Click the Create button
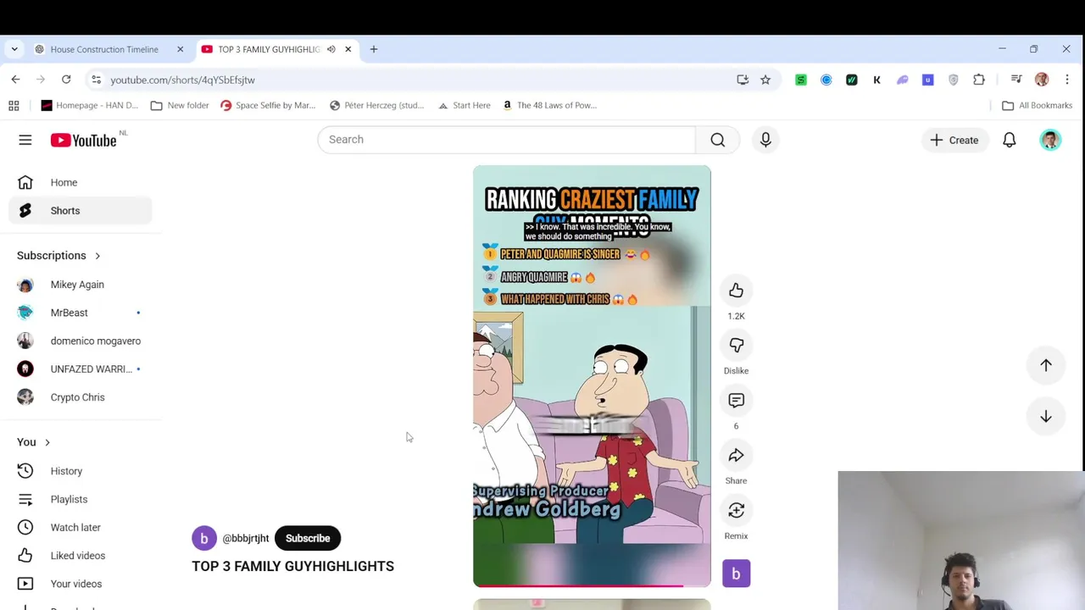This screenshot has width=1085, height=610. tap(954, 140)
